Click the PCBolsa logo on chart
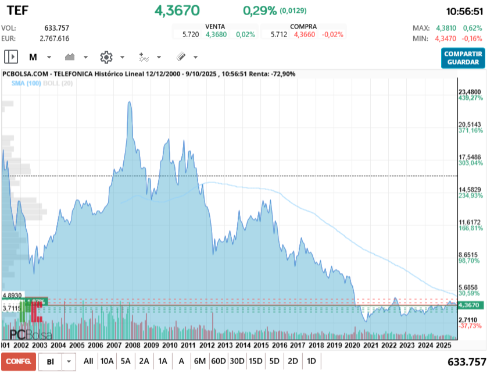Viewport: 494px width, 374px height. [x=30, y=334]
